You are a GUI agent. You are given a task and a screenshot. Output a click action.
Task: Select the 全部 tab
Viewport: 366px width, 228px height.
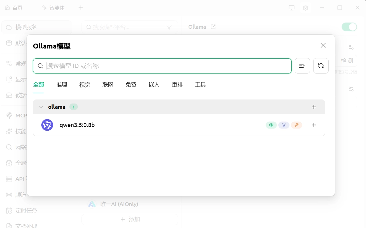(39, 85)
